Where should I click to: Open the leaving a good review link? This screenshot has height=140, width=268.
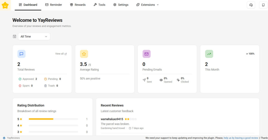pyautogui.click(x=241, y=138)
